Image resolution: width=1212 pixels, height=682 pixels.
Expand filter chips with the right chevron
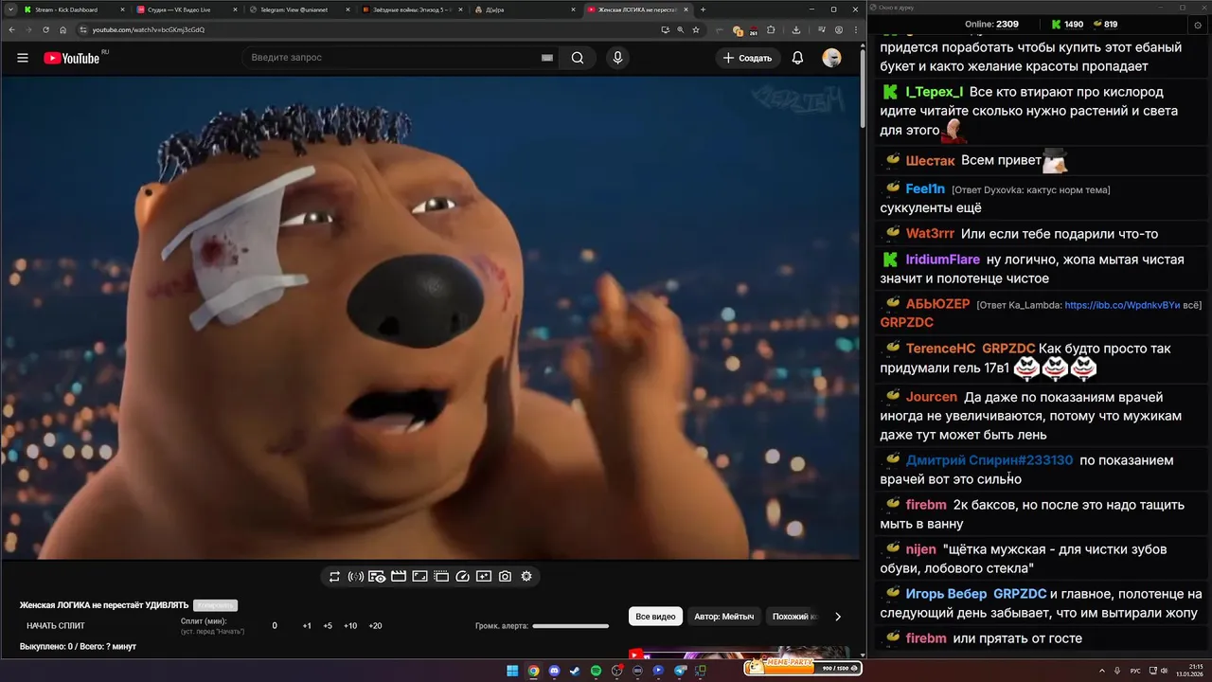(837, 617)
